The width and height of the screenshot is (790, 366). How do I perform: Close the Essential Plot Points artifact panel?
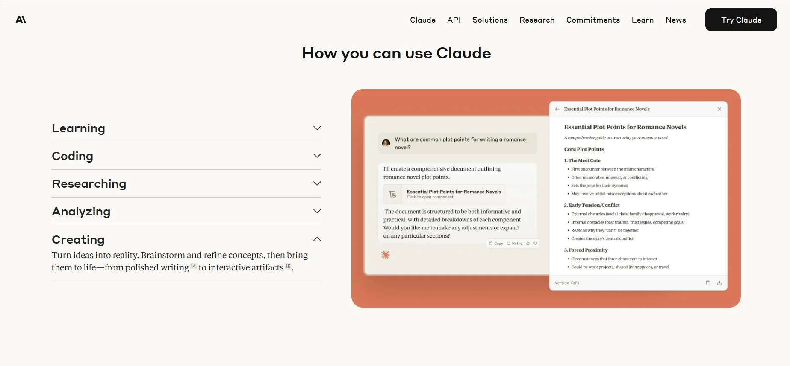pyautogui.click(x=719, y=109)
